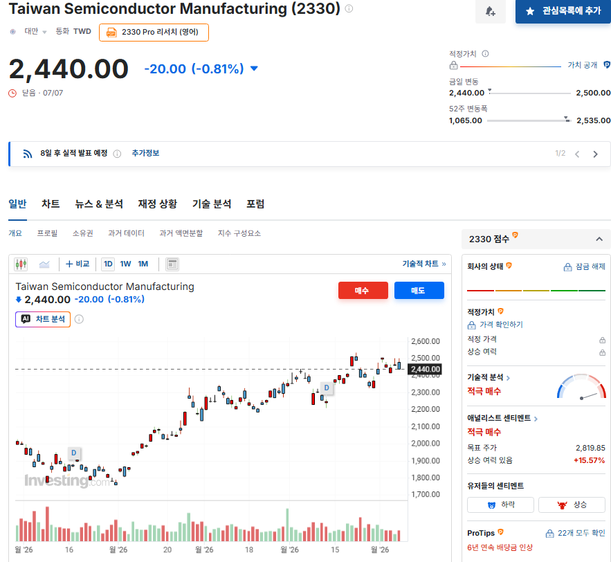
Task: Open 재정 상황 tab
Action: 158,204
